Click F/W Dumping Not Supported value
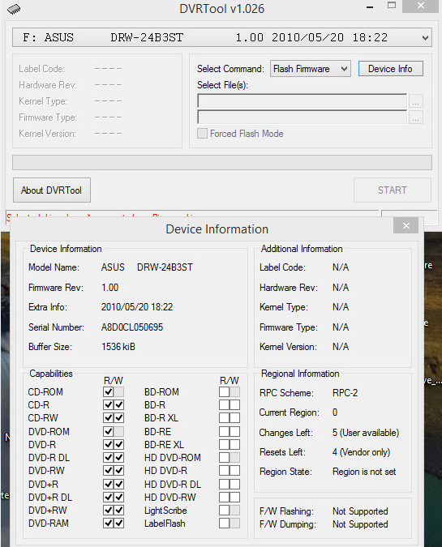The image size is (442, 547). click(360, 524)
